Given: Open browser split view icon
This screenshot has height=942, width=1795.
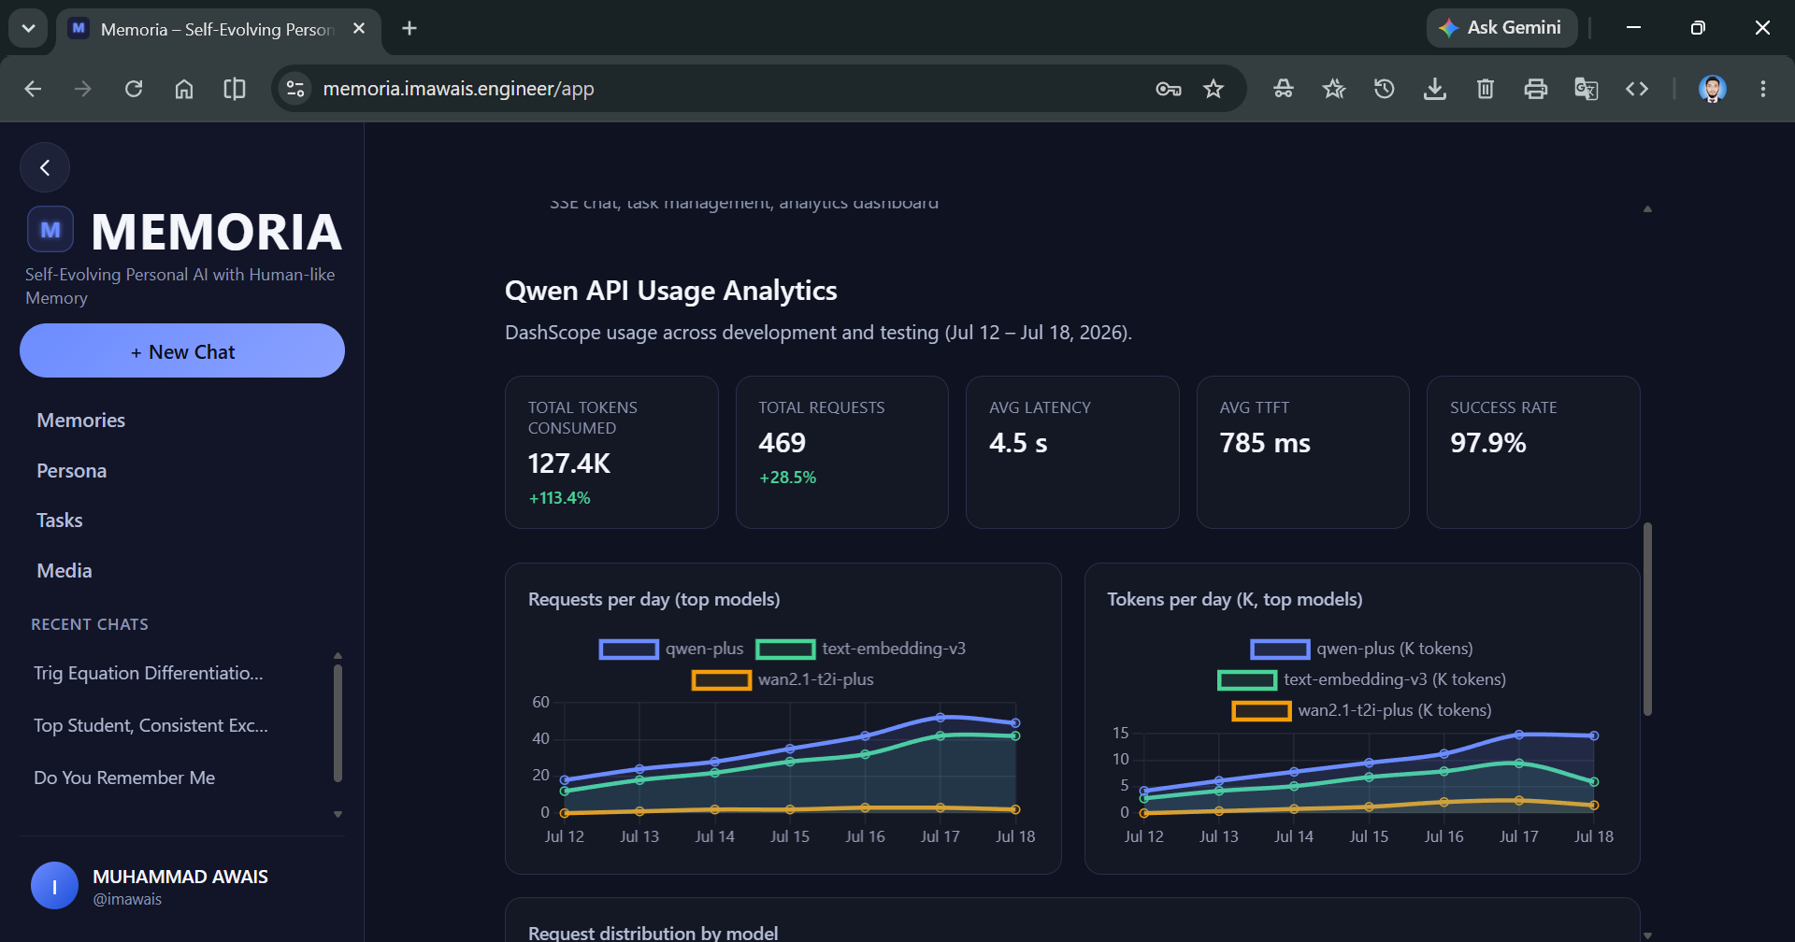Looking at the screenshot, I should coord(235,89).
